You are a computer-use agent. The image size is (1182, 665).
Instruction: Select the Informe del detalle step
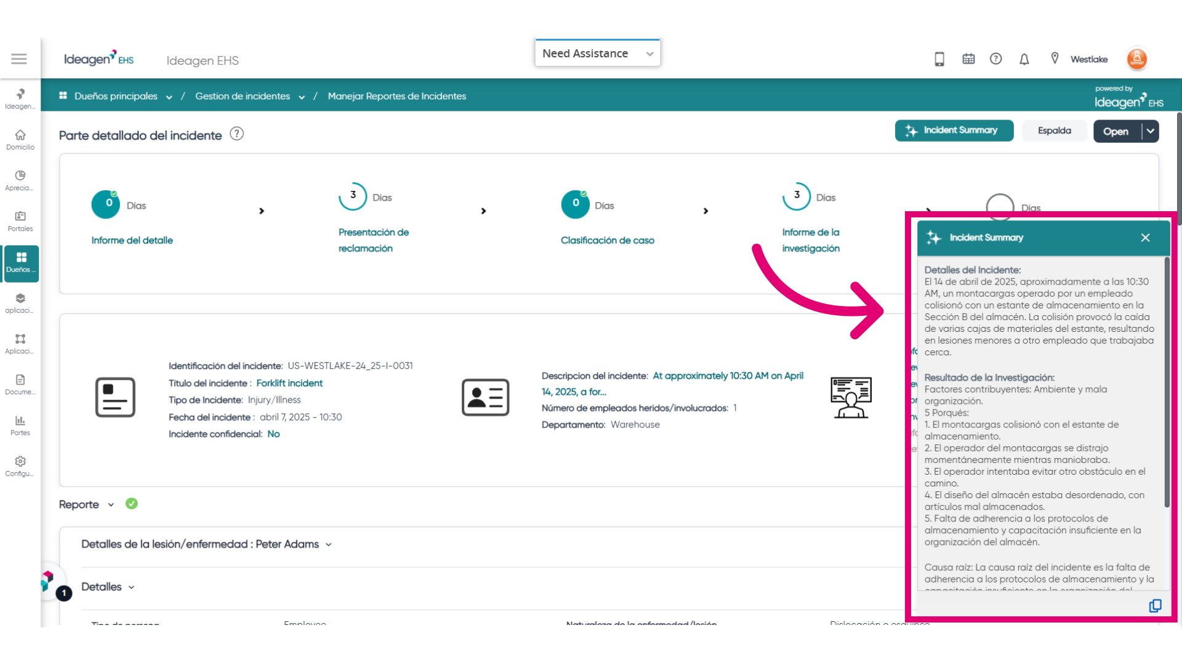click(132, 240)
